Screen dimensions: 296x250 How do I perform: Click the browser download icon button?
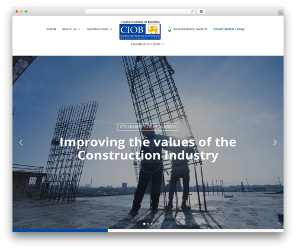201,12
